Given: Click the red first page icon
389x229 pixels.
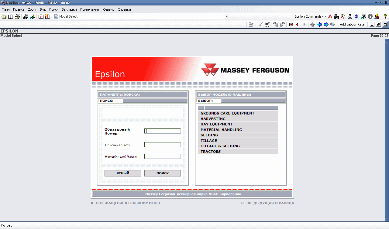Looking at the screenshot, I should point(291,24).
